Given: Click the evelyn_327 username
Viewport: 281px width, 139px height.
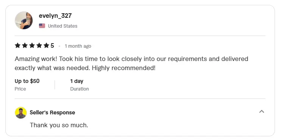Looking at the screenshot, I should point(55,16).
